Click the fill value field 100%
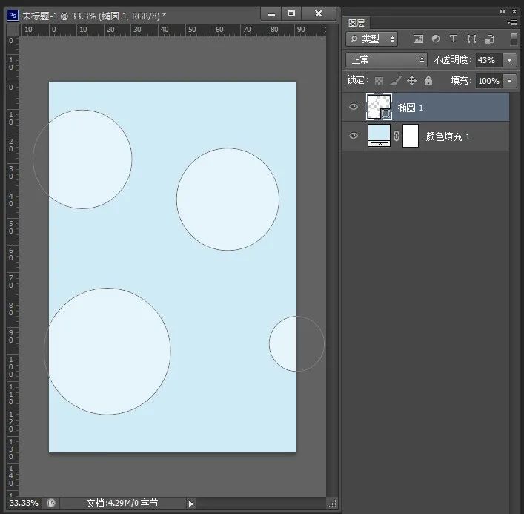524x514 pixels. (x=489, y=81)
